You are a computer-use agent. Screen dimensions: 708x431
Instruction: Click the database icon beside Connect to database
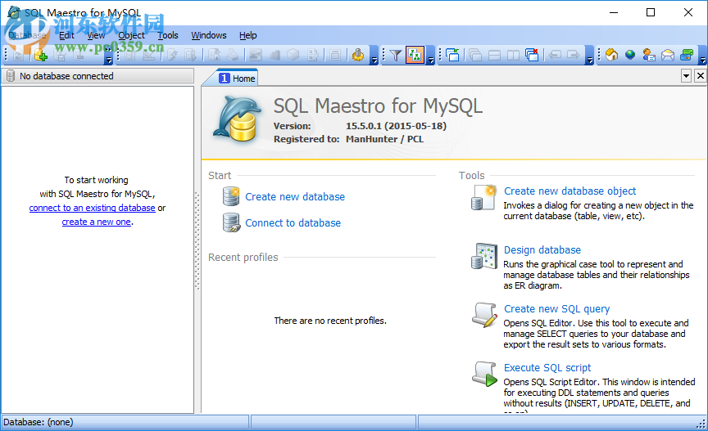tap(231, 222)
